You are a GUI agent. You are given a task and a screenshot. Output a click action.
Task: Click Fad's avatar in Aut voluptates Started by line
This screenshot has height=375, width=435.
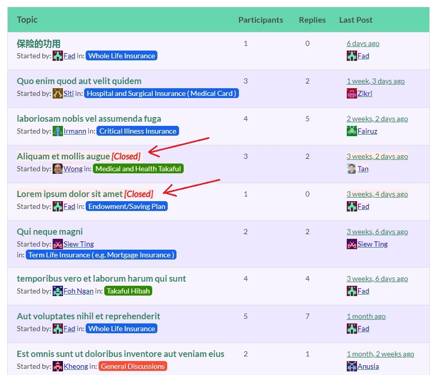(x=58, y=329)
